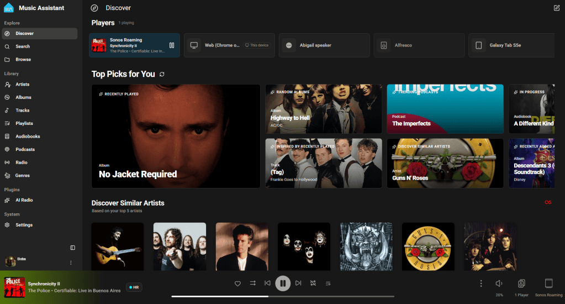The height and width of the screenshot is (304, 565).
Task: Click the Galaxy Tab S5e tablet icon
Action: coord(478,45)
